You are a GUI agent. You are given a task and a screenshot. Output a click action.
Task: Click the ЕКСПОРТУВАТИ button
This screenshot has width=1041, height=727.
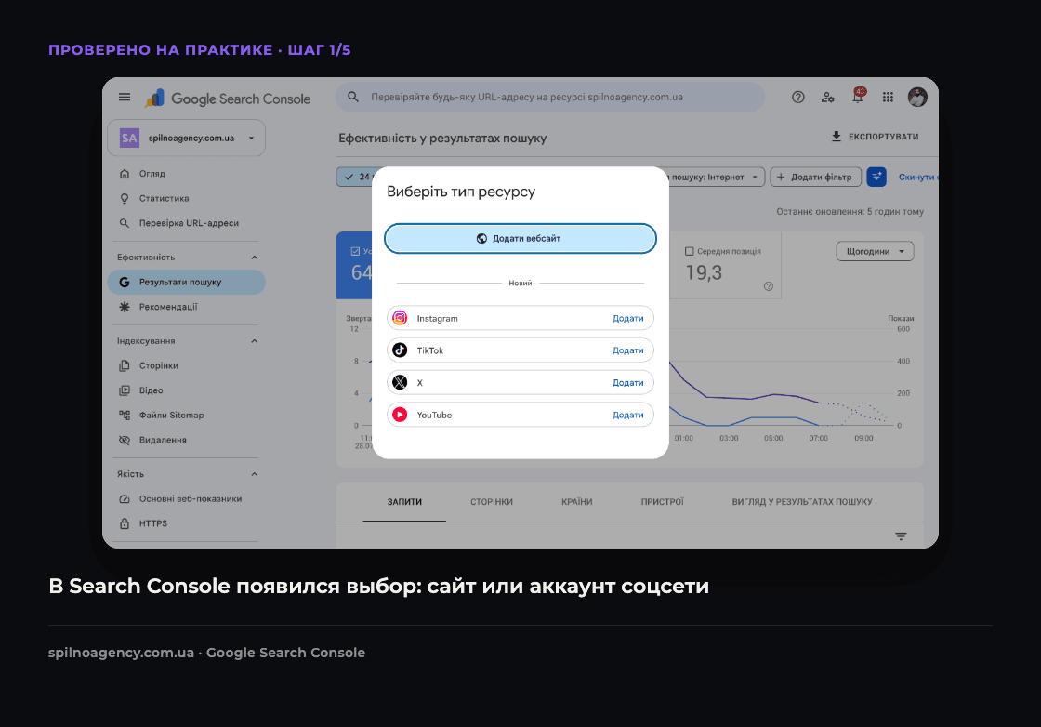coord(875,136)
